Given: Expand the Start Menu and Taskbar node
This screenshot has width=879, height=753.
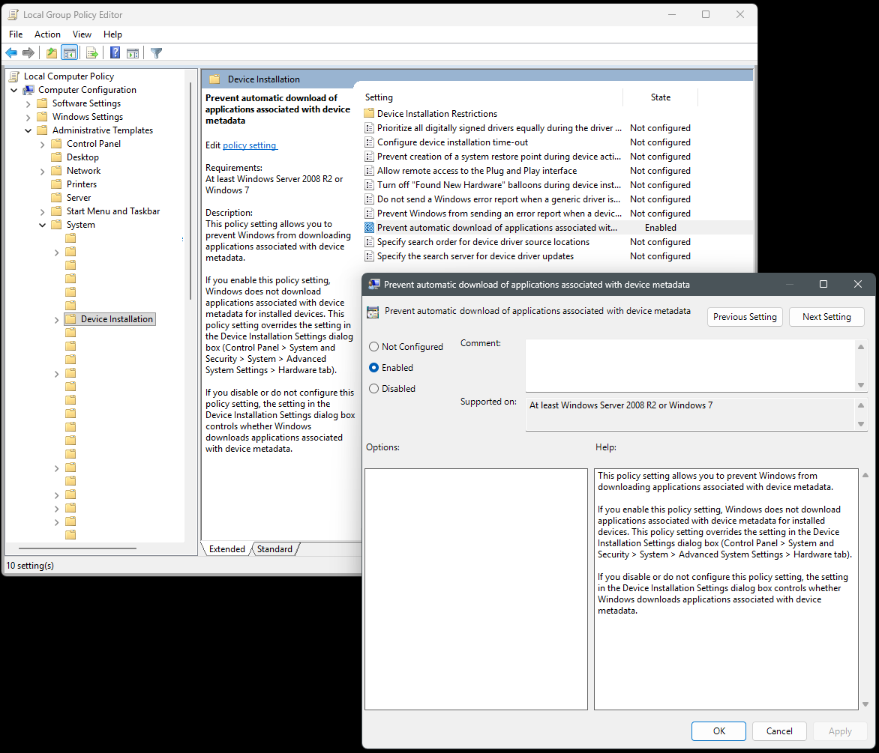Looking at the screenshot, I should pyautogui.click(x=42, y=211).
